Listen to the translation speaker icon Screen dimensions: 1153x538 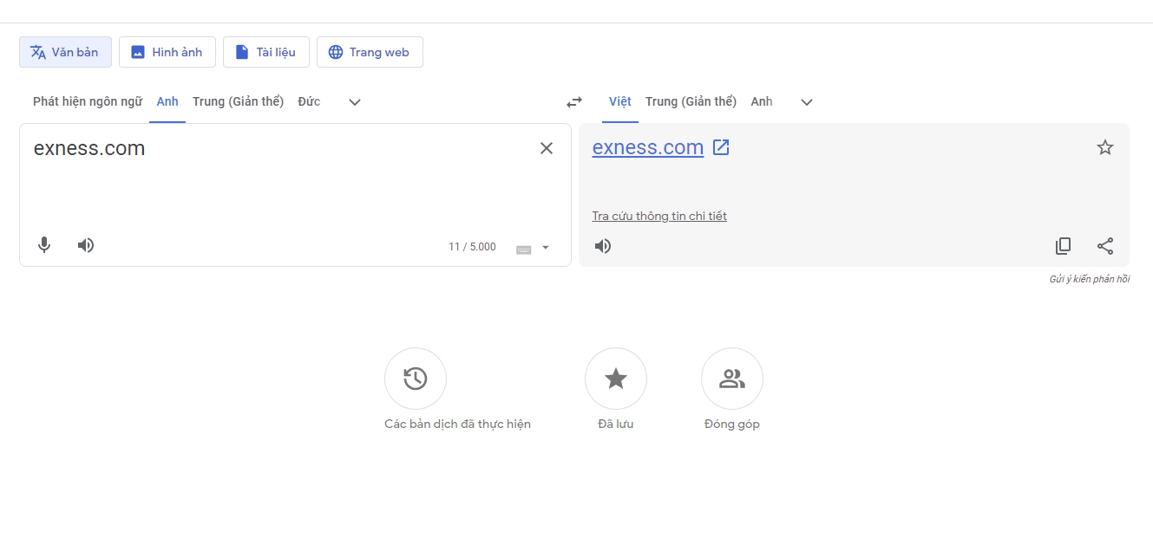(x=603, y=246)
